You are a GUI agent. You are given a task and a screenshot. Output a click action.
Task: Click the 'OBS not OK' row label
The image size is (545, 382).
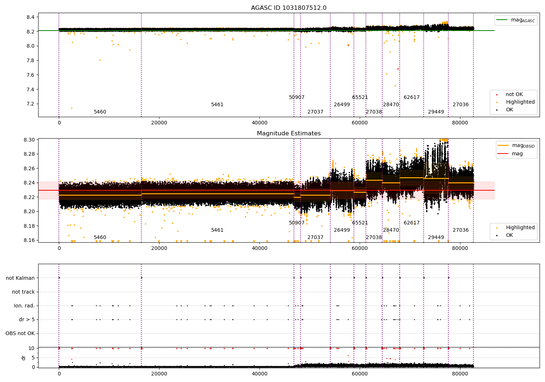(x=20, y=333)
